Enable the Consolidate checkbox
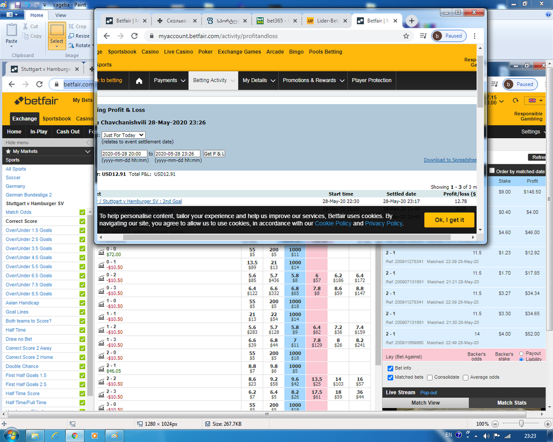The width and height of the screenshot is (553, 442). [429, 377]
